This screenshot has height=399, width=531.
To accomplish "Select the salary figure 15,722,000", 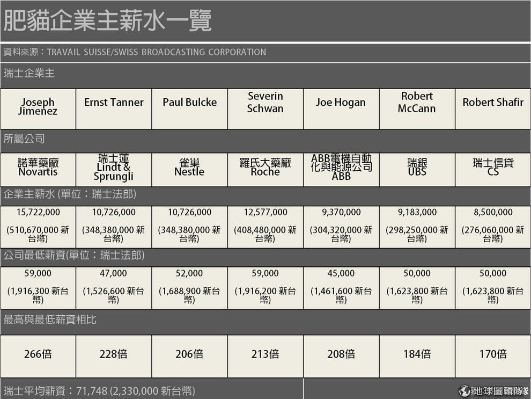I will pyautogui.click(x=38, y=212).
